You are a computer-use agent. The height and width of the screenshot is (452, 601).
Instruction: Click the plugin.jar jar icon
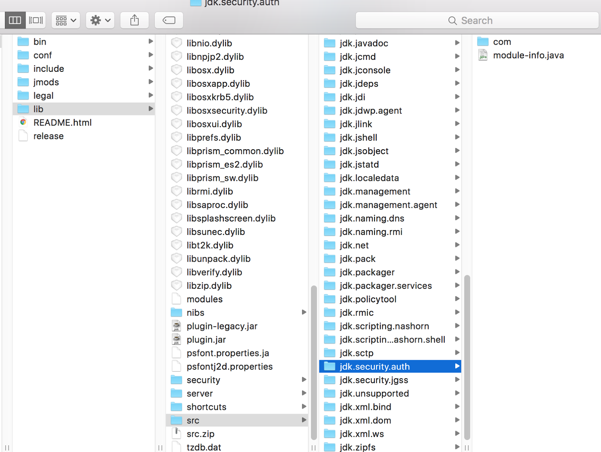[x=176, y=339]
